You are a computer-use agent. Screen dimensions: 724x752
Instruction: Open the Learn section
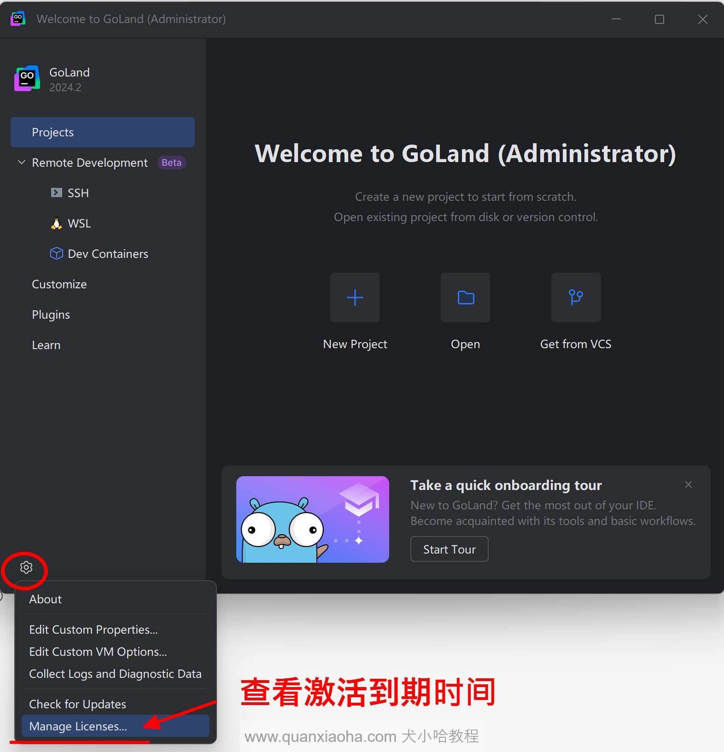(x=46, y=345)
